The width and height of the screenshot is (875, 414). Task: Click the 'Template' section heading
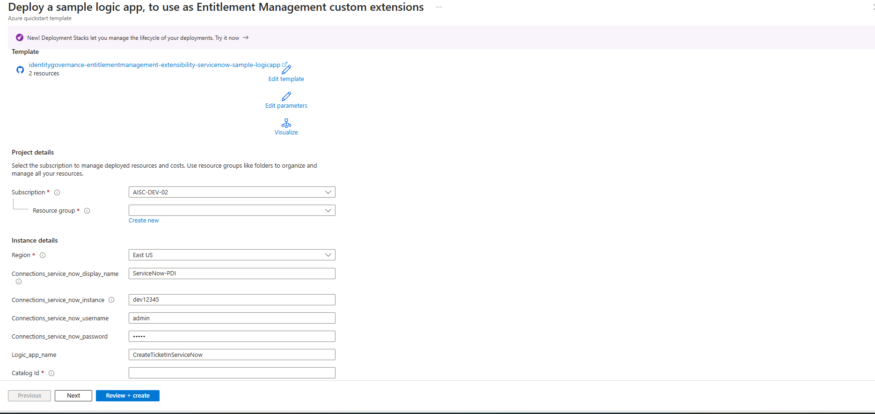click(x=25, y=52)
